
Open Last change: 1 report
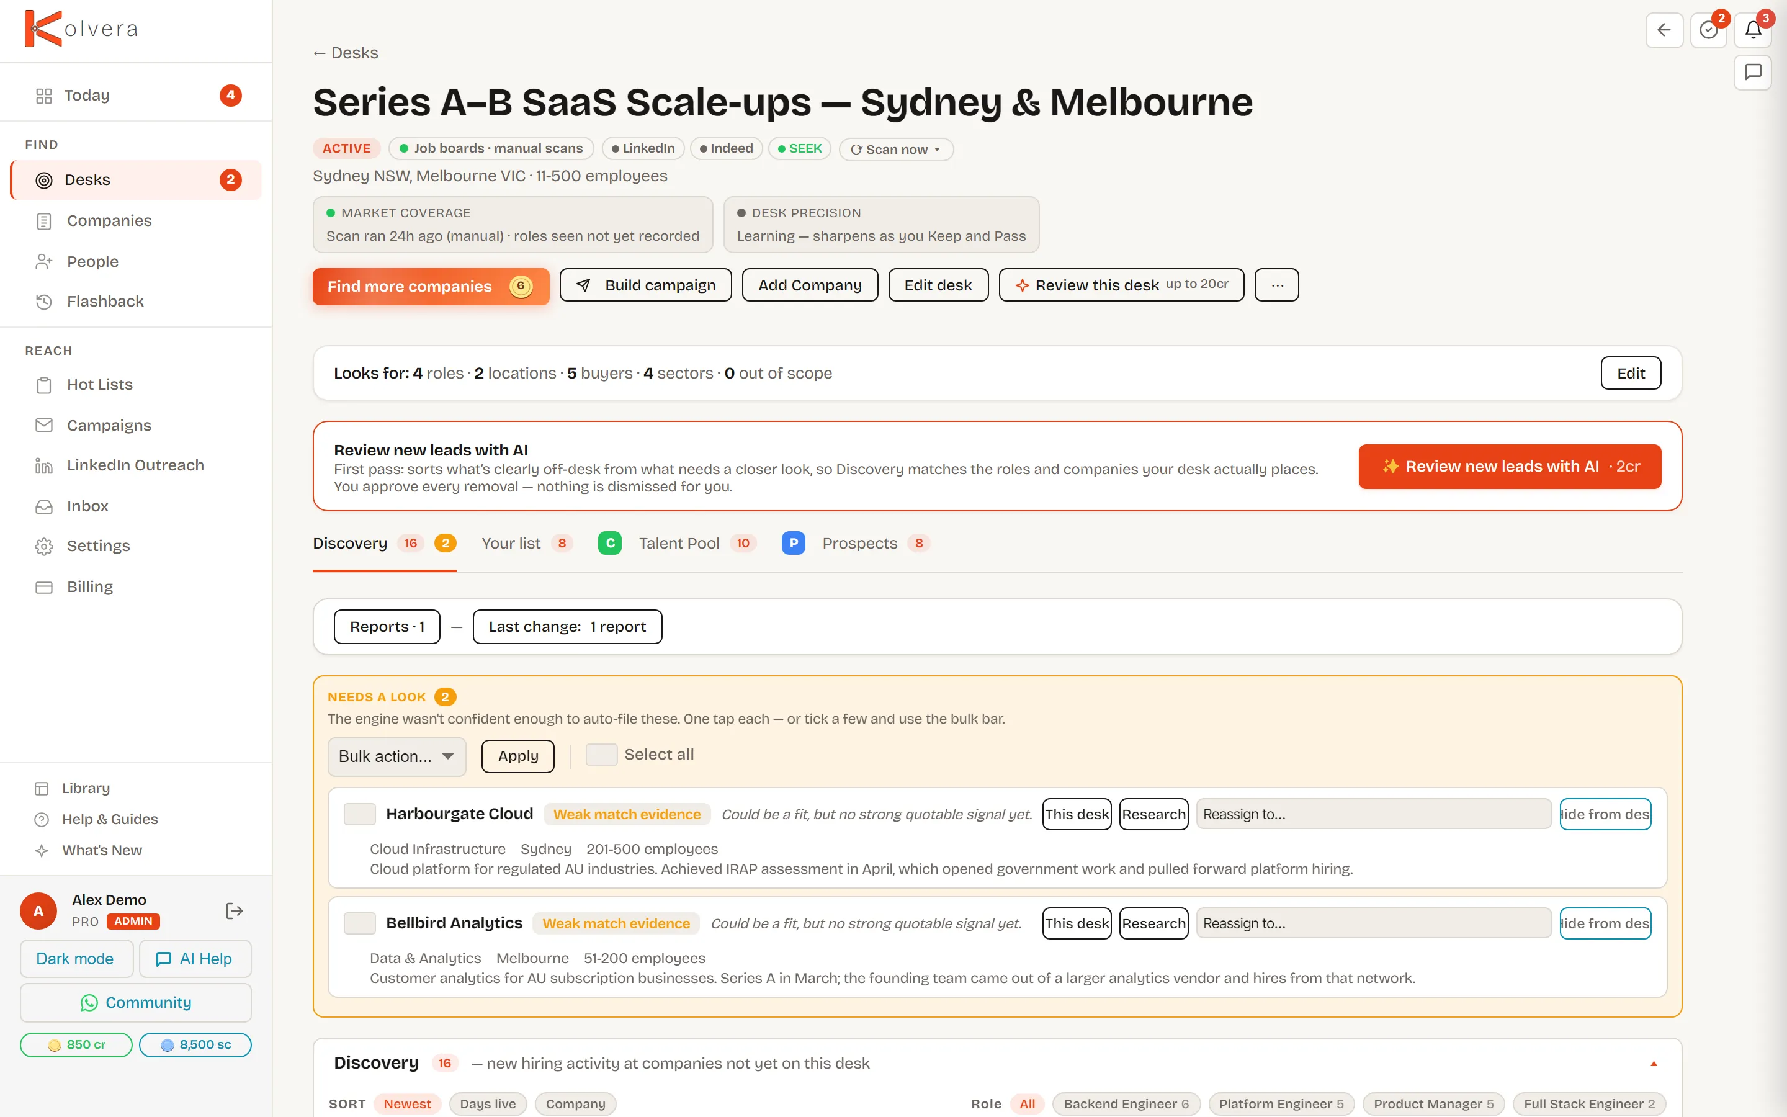coord(567,627)
